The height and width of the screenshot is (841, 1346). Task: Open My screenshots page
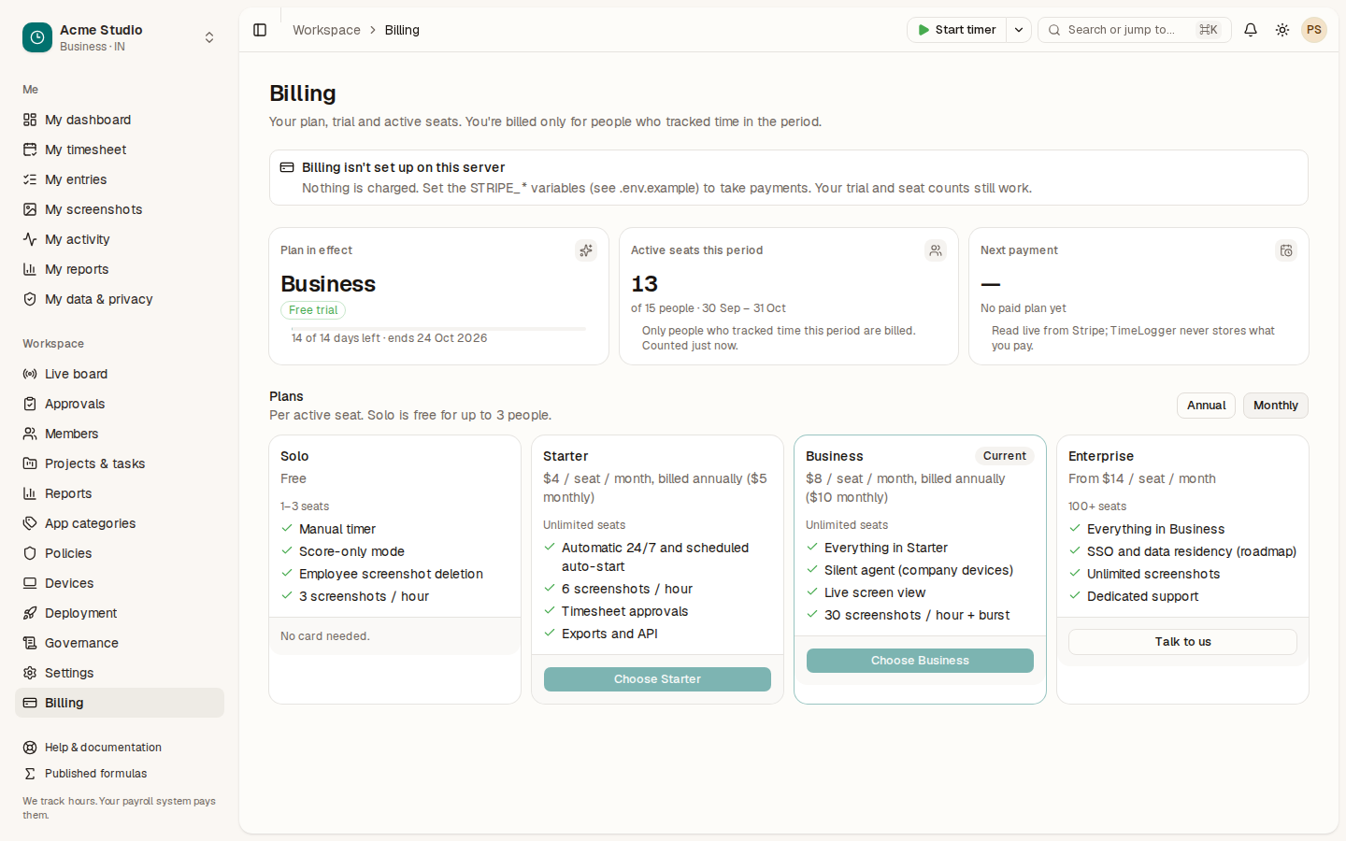click(120, 209)
